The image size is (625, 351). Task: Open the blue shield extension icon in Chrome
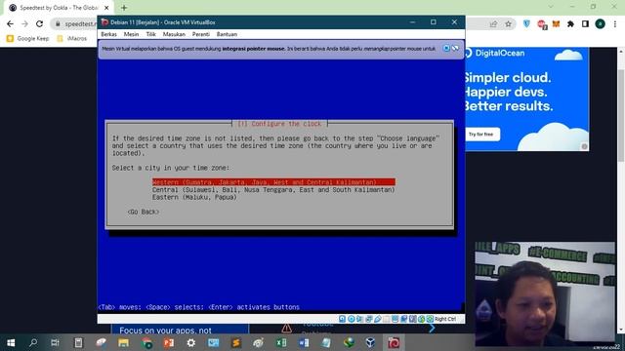point(526,23)
